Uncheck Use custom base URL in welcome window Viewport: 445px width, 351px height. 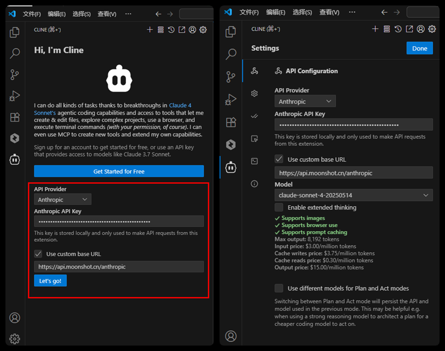click(38, 254)
